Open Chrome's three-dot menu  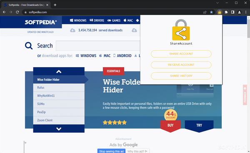(246, 12)
